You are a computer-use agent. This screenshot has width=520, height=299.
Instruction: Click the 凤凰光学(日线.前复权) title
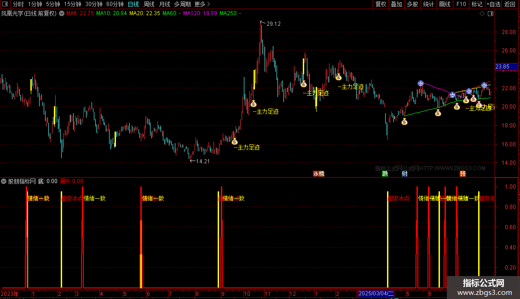tap(29, 14)
